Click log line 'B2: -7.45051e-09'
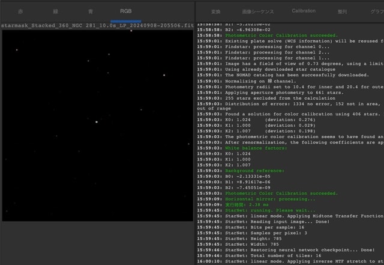Image resolution: width=384 pixels, height=265 pixels. pyautogui.click(x=233, y=187)
